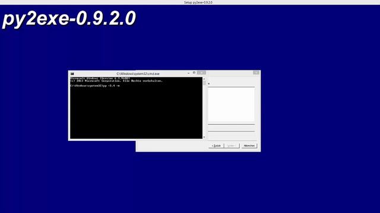This screenshot has width=380, height=213.
Task: Close the py2exe setup wizard dialog
Action: [x=256, y=72]
